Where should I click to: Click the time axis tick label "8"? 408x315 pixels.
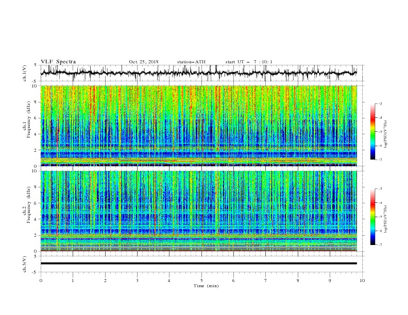(298, 281)
